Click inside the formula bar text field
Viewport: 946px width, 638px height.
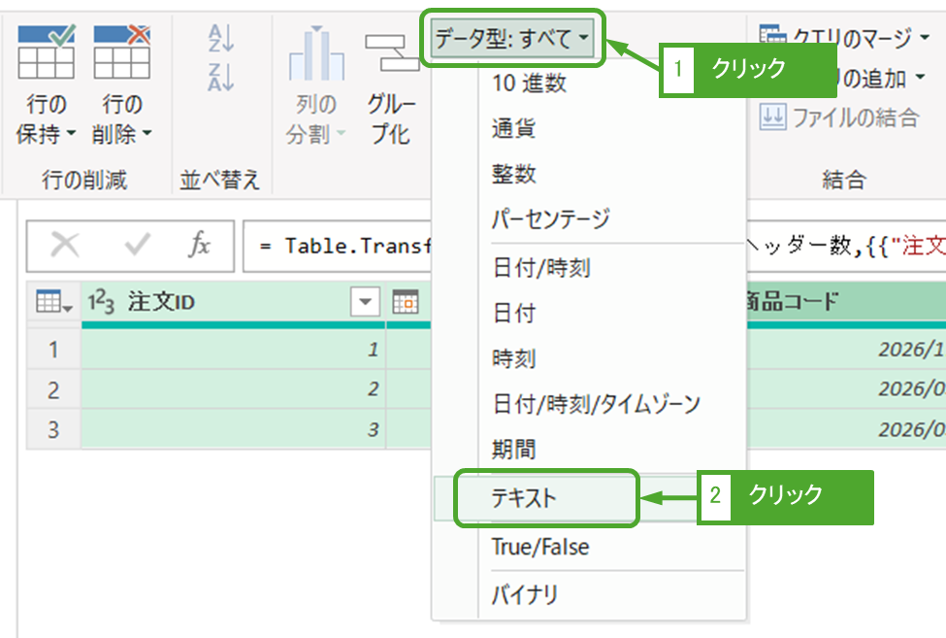[340, 246]
